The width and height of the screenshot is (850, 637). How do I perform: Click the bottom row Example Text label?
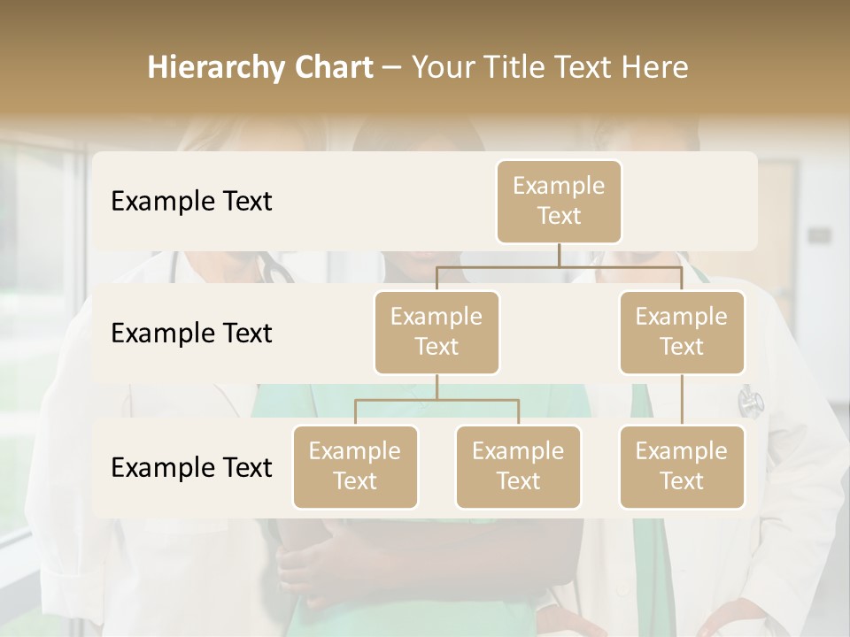pos(190,468)
